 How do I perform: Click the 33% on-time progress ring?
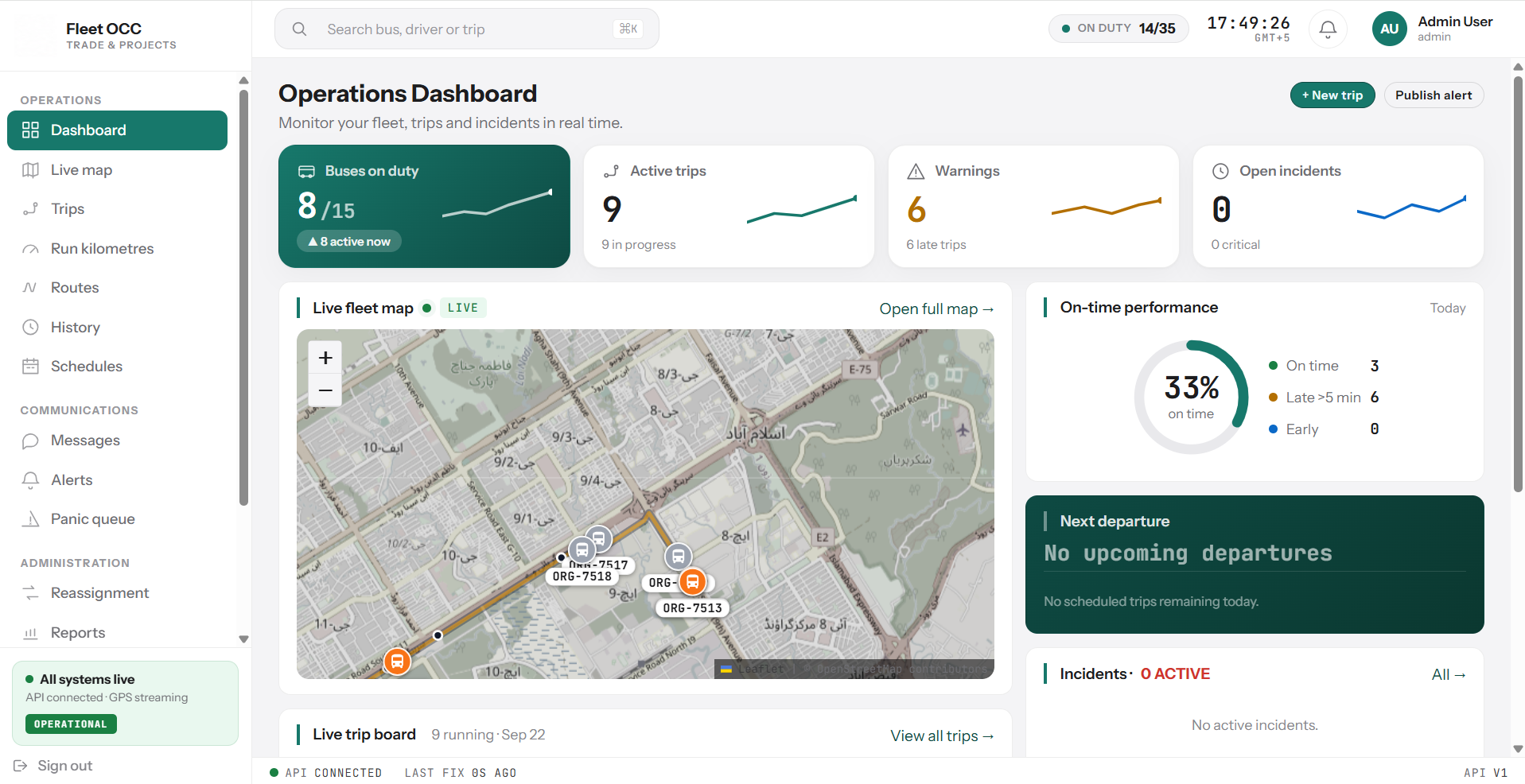[x=1191, y=398]
